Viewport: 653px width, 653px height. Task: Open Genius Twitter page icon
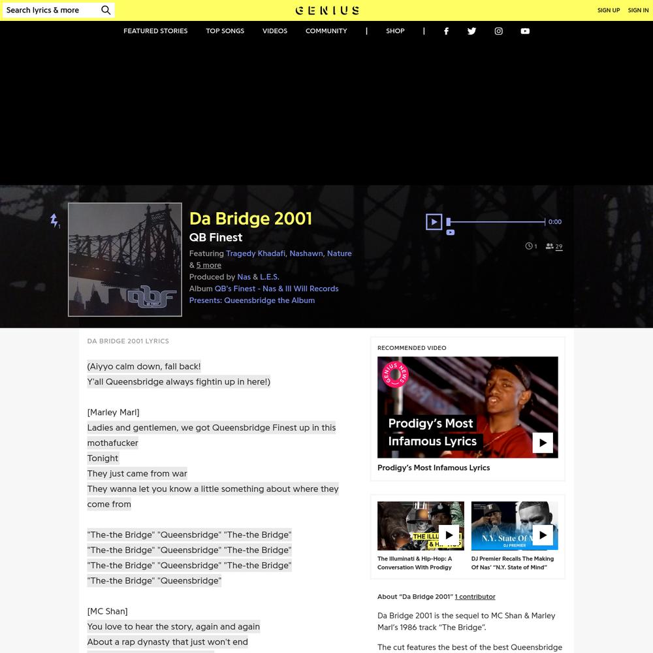coord(471,31)
